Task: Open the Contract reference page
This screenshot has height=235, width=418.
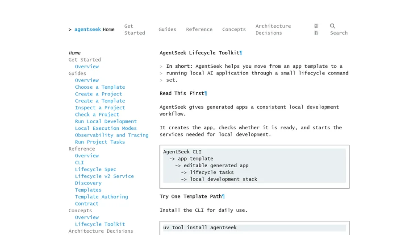Action: (x=87, y=204)
